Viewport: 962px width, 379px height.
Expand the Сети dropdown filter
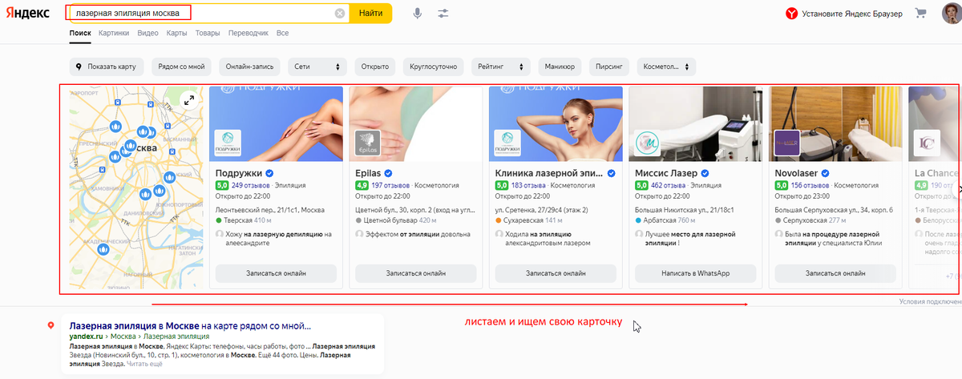click(x=317, y=67)
